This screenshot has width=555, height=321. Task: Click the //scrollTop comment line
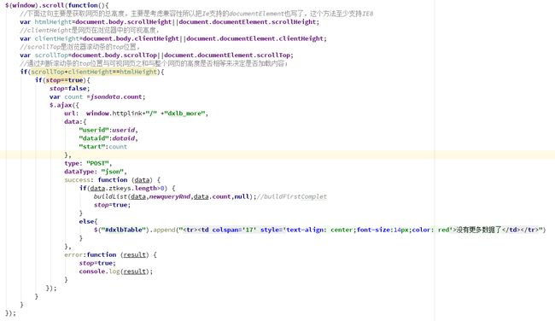pos(80,47)
